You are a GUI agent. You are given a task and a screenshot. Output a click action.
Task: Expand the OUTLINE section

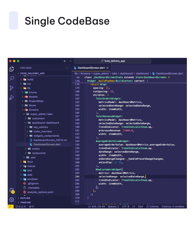pos(25,198)
